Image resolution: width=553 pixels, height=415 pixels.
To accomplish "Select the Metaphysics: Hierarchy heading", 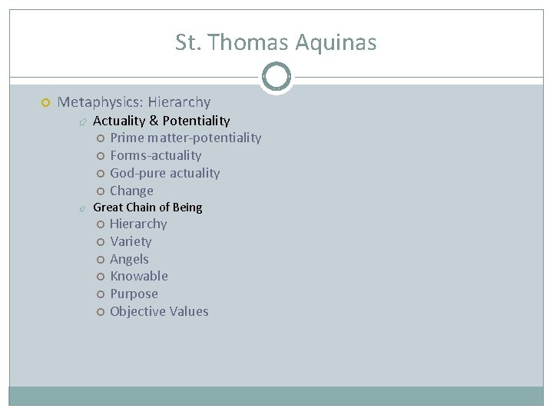I will tap(134, 101).
